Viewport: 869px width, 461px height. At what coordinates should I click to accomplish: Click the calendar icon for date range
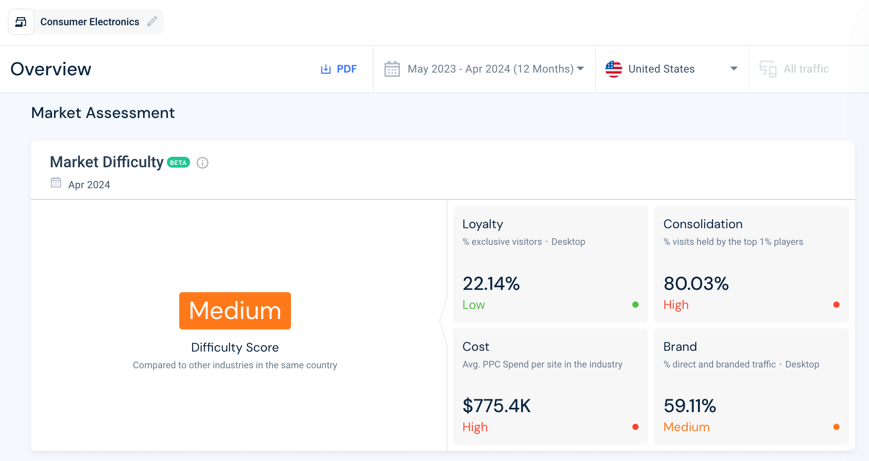pyautogui.click(x=393, y=69)
